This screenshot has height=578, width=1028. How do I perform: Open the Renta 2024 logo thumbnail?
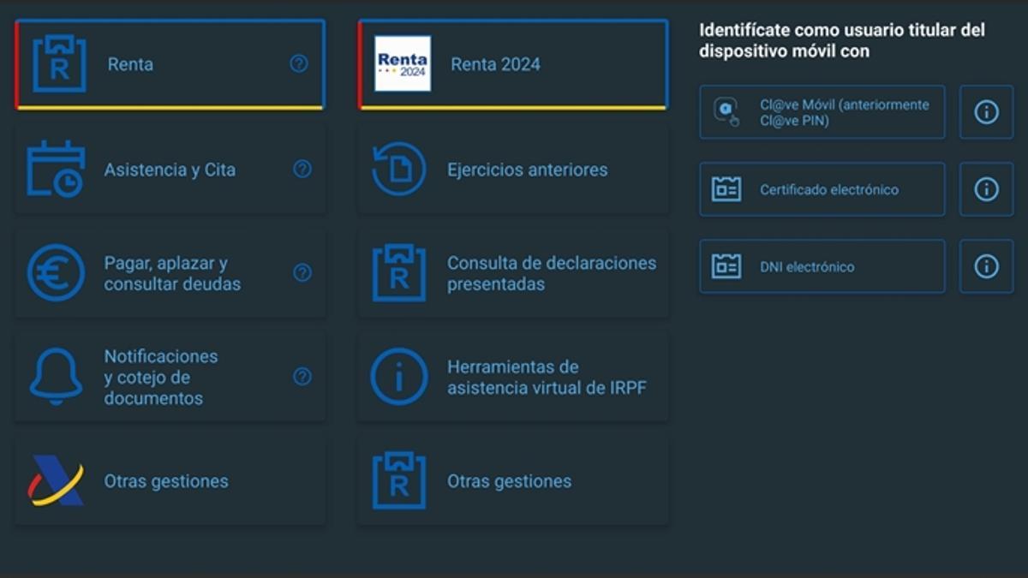pos(403,63)
